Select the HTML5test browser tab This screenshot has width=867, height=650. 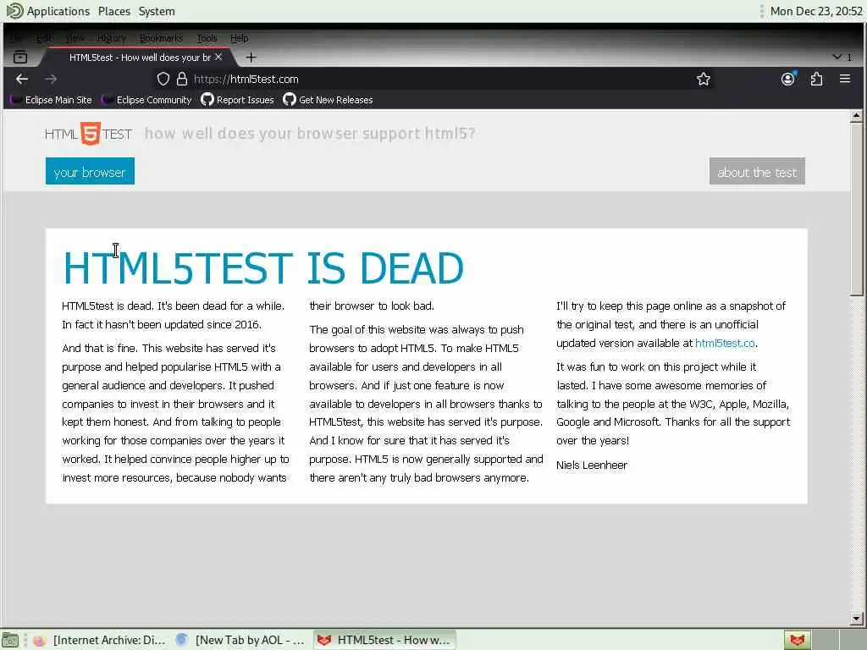click(x=140, y=58)
